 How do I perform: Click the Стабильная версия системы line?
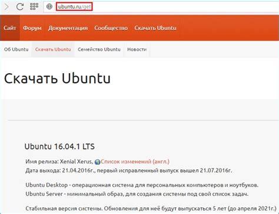tap(151, 209)
